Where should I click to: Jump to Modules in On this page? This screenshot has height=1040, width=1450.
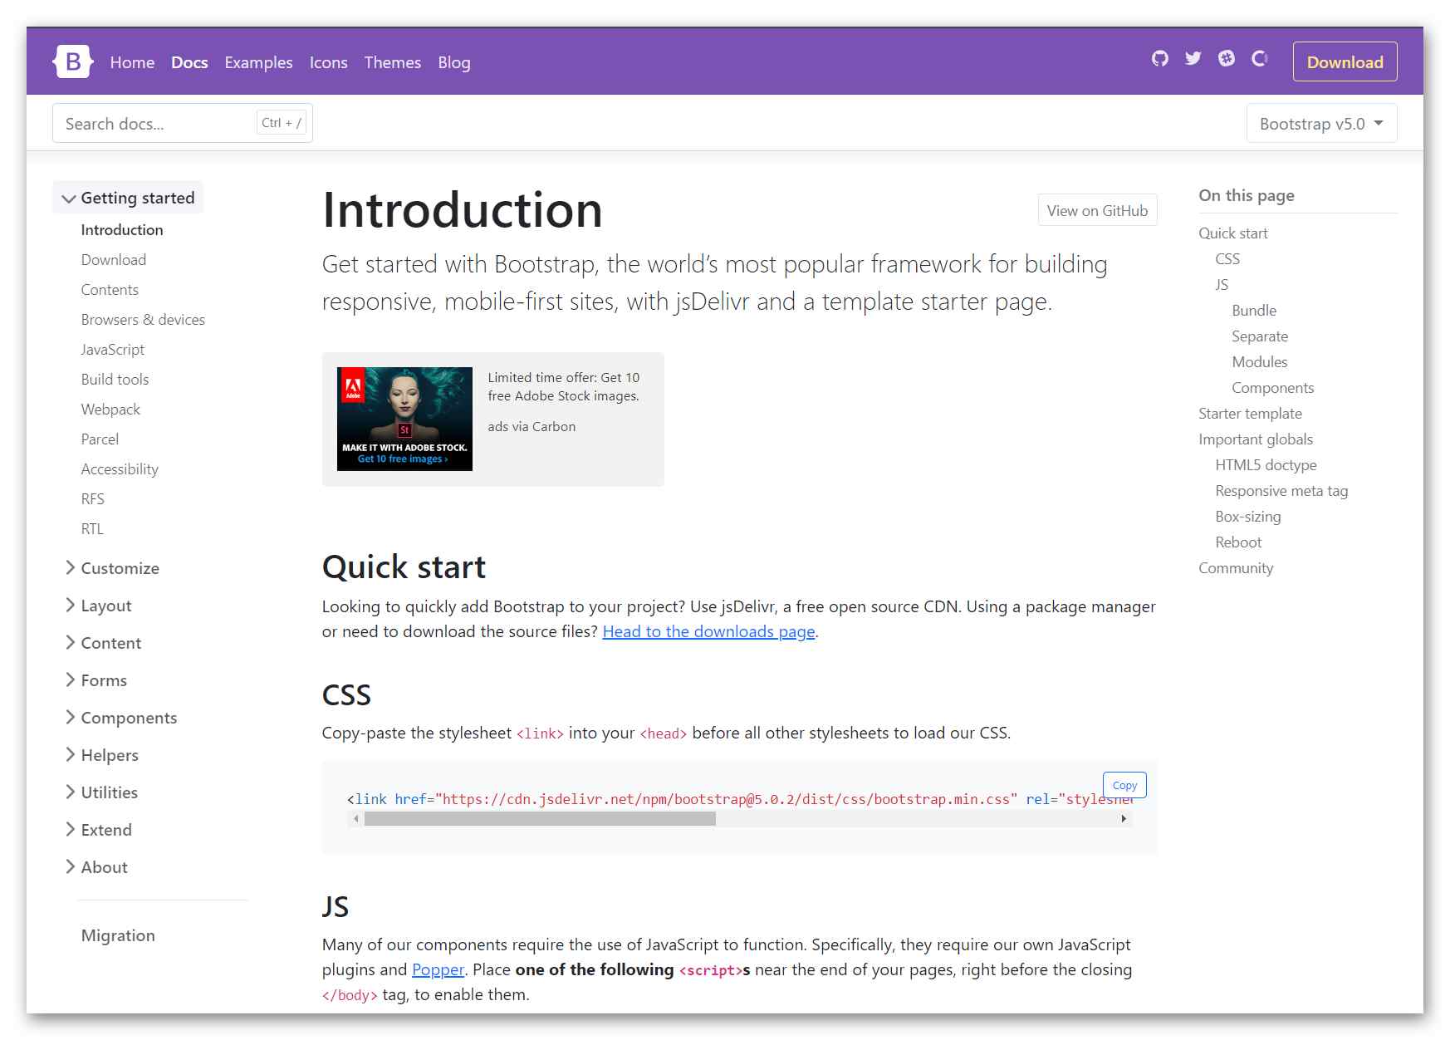pos(1259,361)
